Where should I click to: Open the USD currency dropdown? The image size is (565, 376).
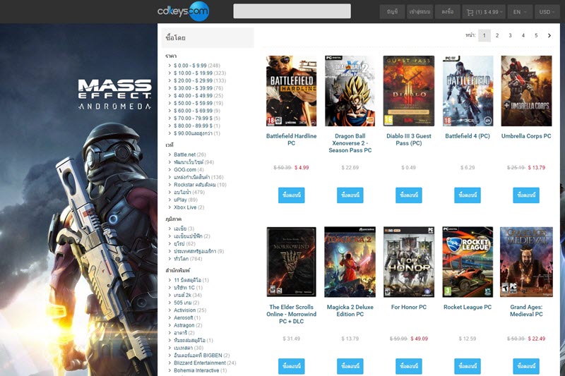coord(547,12)
